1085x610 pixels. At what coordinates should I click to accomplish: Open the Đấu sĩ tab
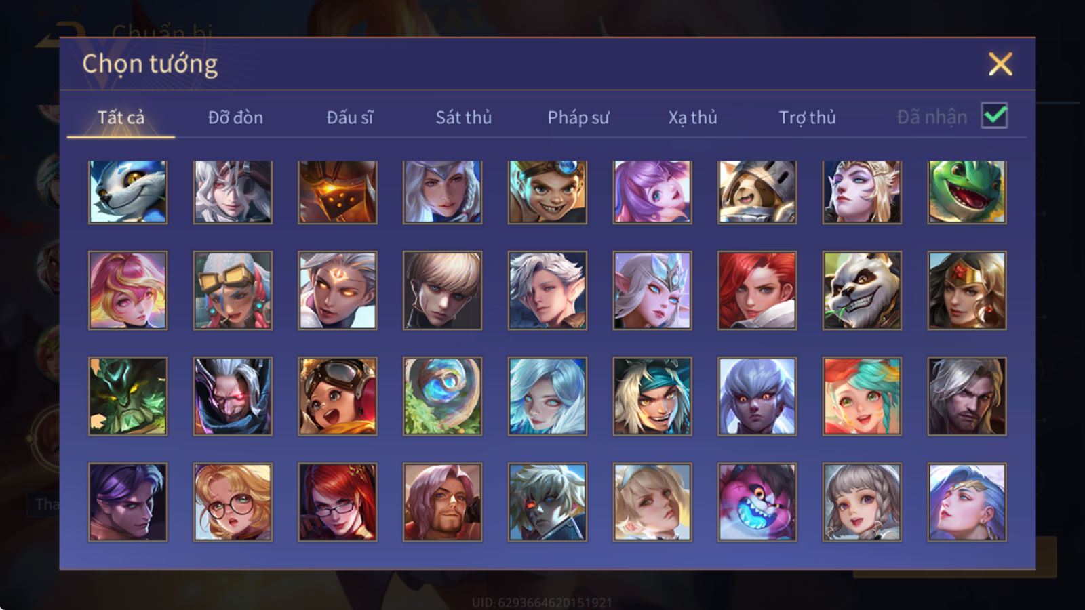[350, 117]
